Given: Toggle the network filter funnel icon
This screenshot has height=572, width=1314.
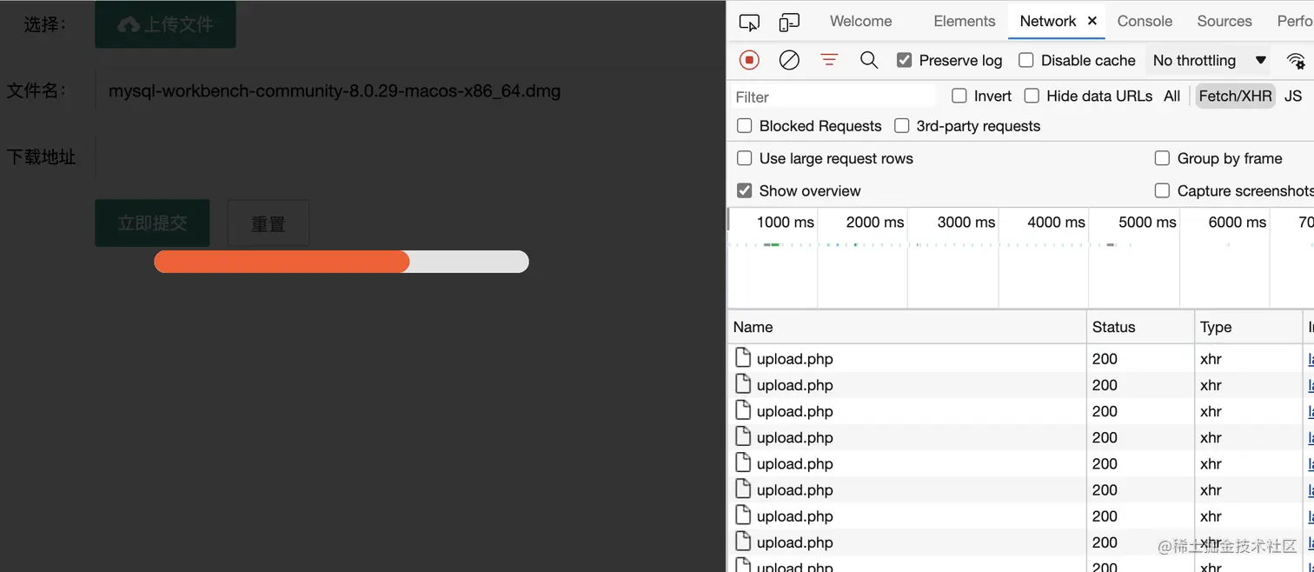Looking at the screenshot, I should 829,60.
